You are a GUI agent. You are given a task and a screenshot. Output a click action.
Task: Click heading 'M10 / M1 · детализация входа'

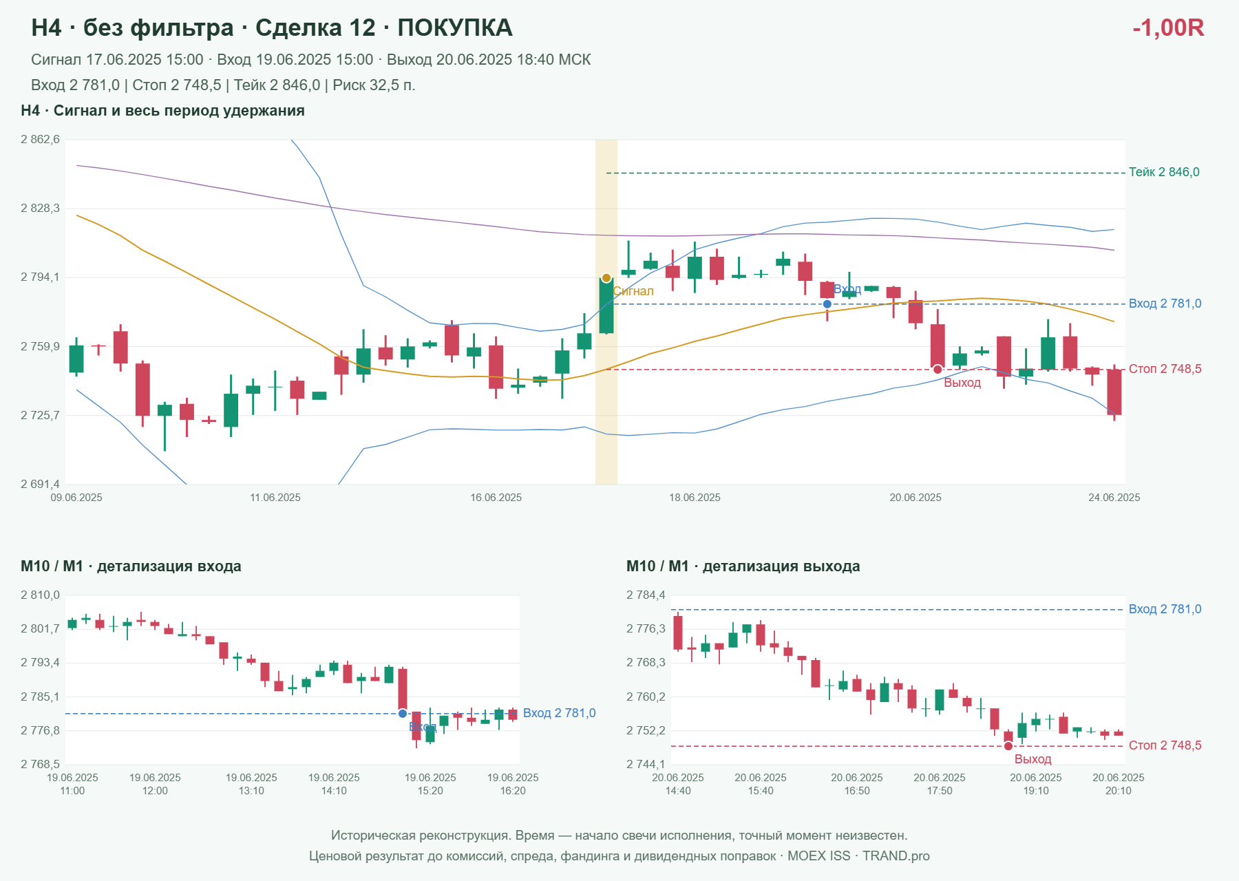coord(131,566)
